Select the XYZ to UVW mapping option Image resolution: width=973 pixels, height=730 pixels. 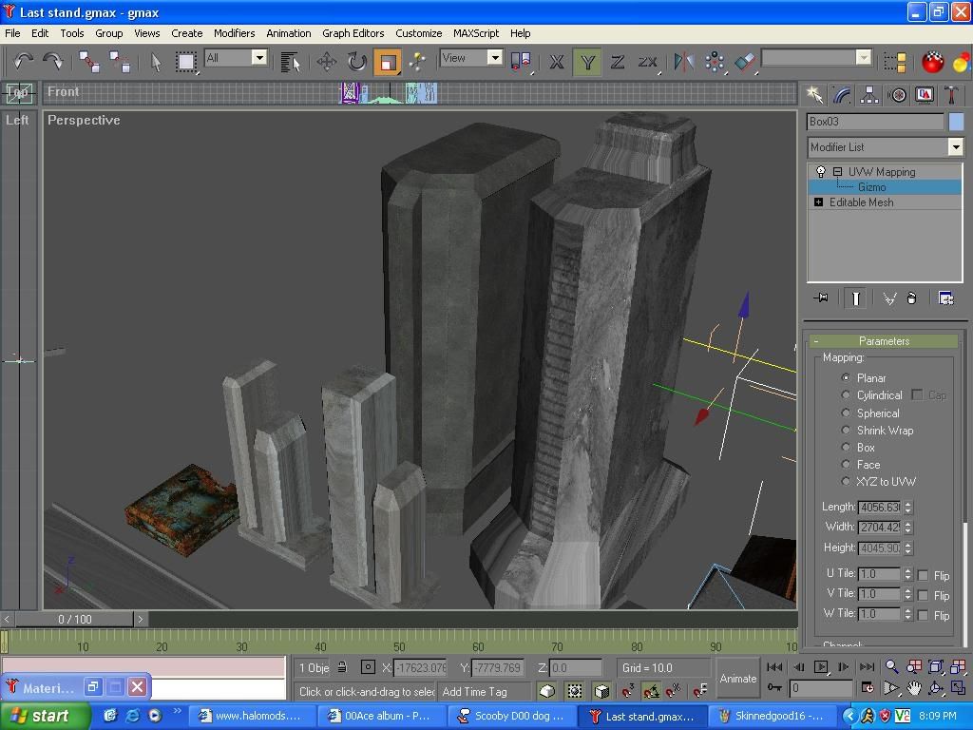[x=846, y=481]
